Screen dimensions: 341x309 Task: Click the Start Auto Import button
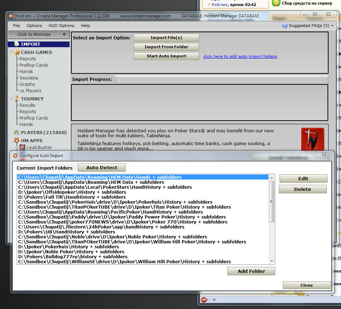[166, 56]
